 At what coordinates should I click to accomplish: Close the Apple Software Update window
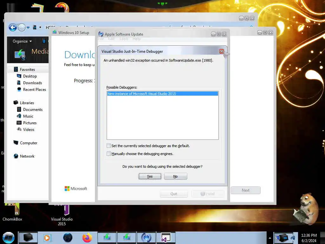pyautogui.click(x=224, y=34)
